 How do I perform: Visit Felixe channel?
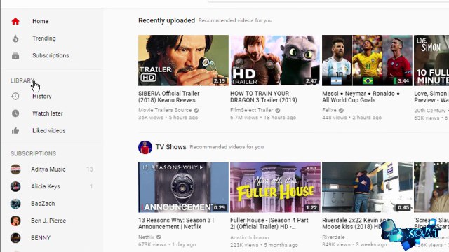329,110
